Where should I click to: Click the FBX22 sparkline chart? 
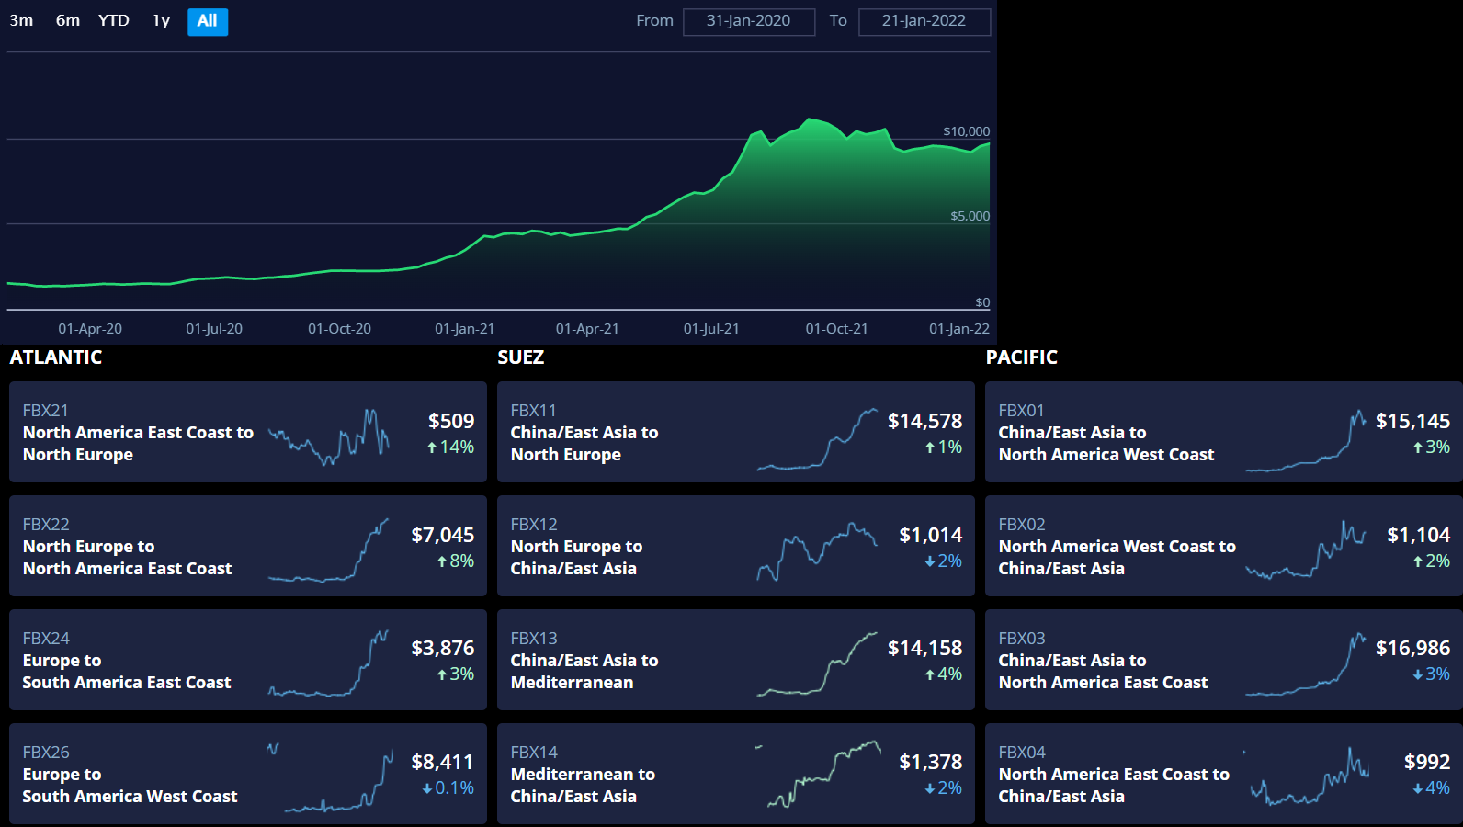pyautogui.click(x=328, y=549)
